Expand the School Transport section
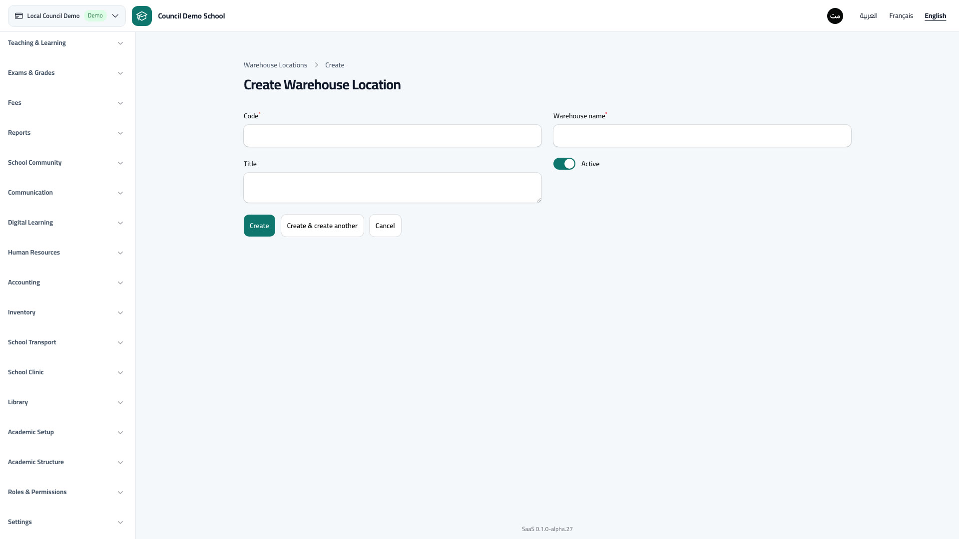The width and height of the screenshot is (959, 539). pos(65,342)
